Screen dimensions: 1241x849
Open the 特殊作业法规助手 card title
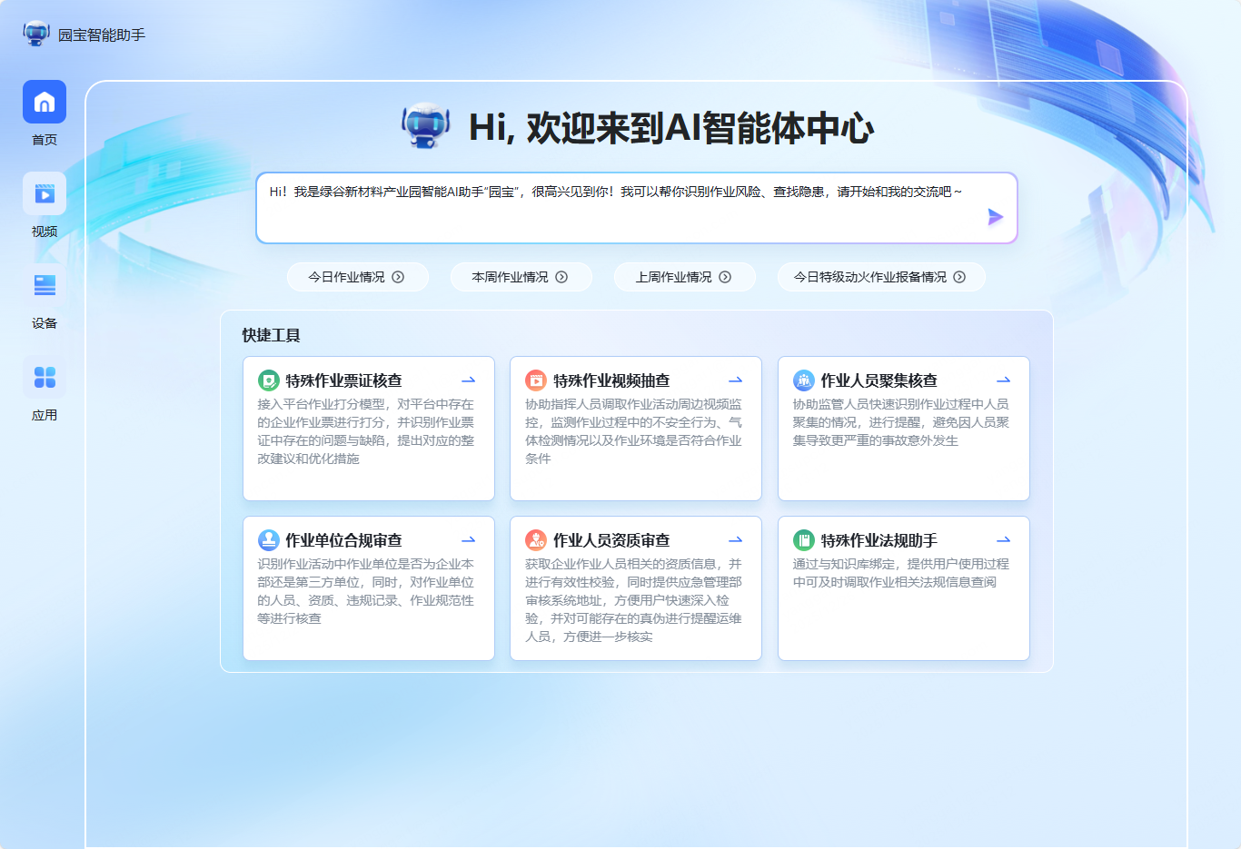879,540
